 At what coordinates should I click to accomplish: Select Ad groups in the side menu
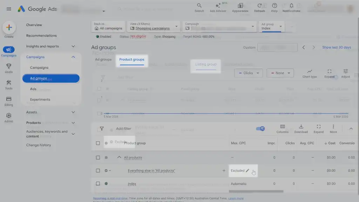51,78
